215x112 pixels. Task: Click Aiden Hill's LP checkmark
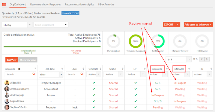click(x=136, y=83)
